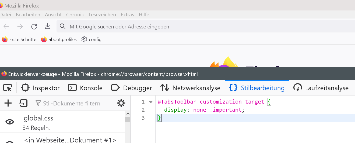Open the Bearbeiten menu
Screen dimensions: 355x143
(x=28, y=14)
